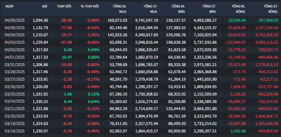Click the 04/02/2025 date cell
This screenshot has height=137, width=281.
tap(15, 50)
